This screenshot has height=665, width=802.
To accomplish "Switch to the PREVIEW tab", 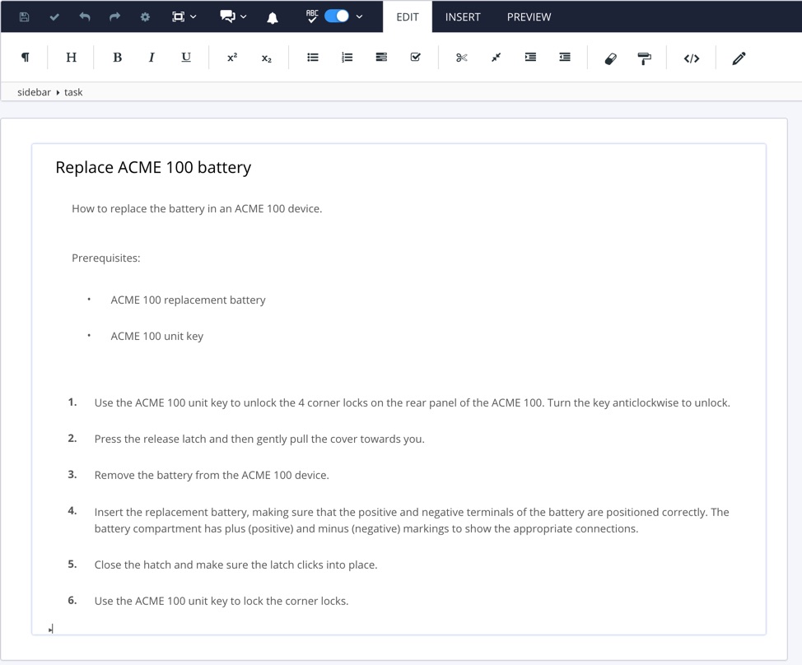I will point(529,16).
